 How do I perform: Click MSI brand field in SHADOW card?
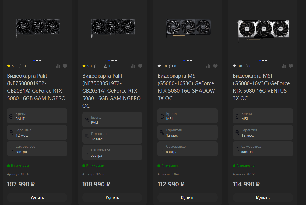(x=188, y=116)
